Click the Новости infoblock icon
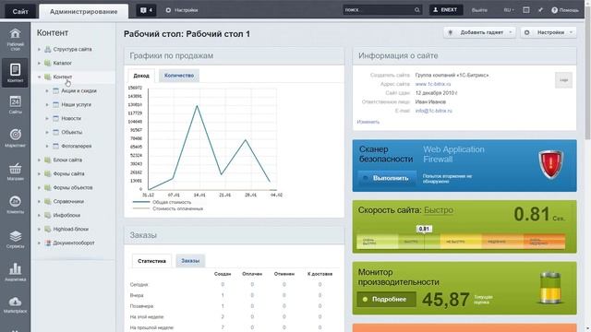The height and width of the screenshot is (332, 591). click(55, 119)
